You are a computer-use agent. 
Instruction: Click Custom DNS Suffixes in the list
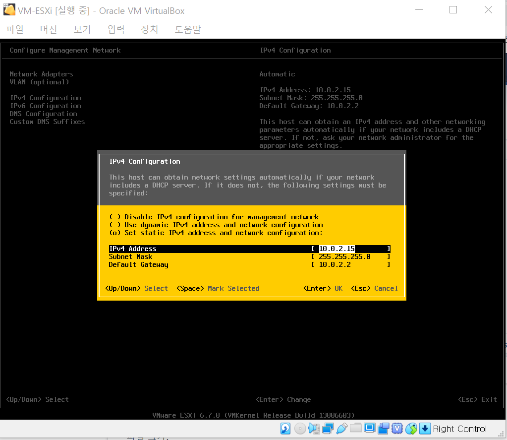(47, 122)
